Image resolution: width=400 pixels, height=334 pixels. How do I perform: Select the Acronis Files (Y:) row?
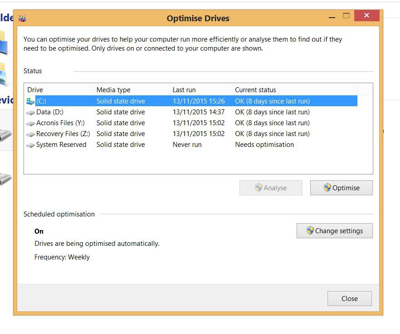coord(60,123)
